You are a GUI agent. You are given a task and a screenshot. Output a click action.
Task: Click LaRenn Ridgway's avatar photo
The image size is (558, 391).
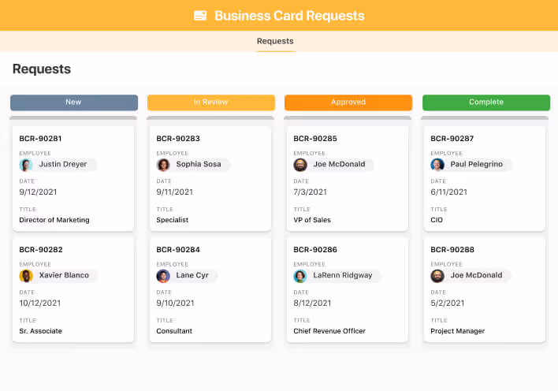click(300, 276)
